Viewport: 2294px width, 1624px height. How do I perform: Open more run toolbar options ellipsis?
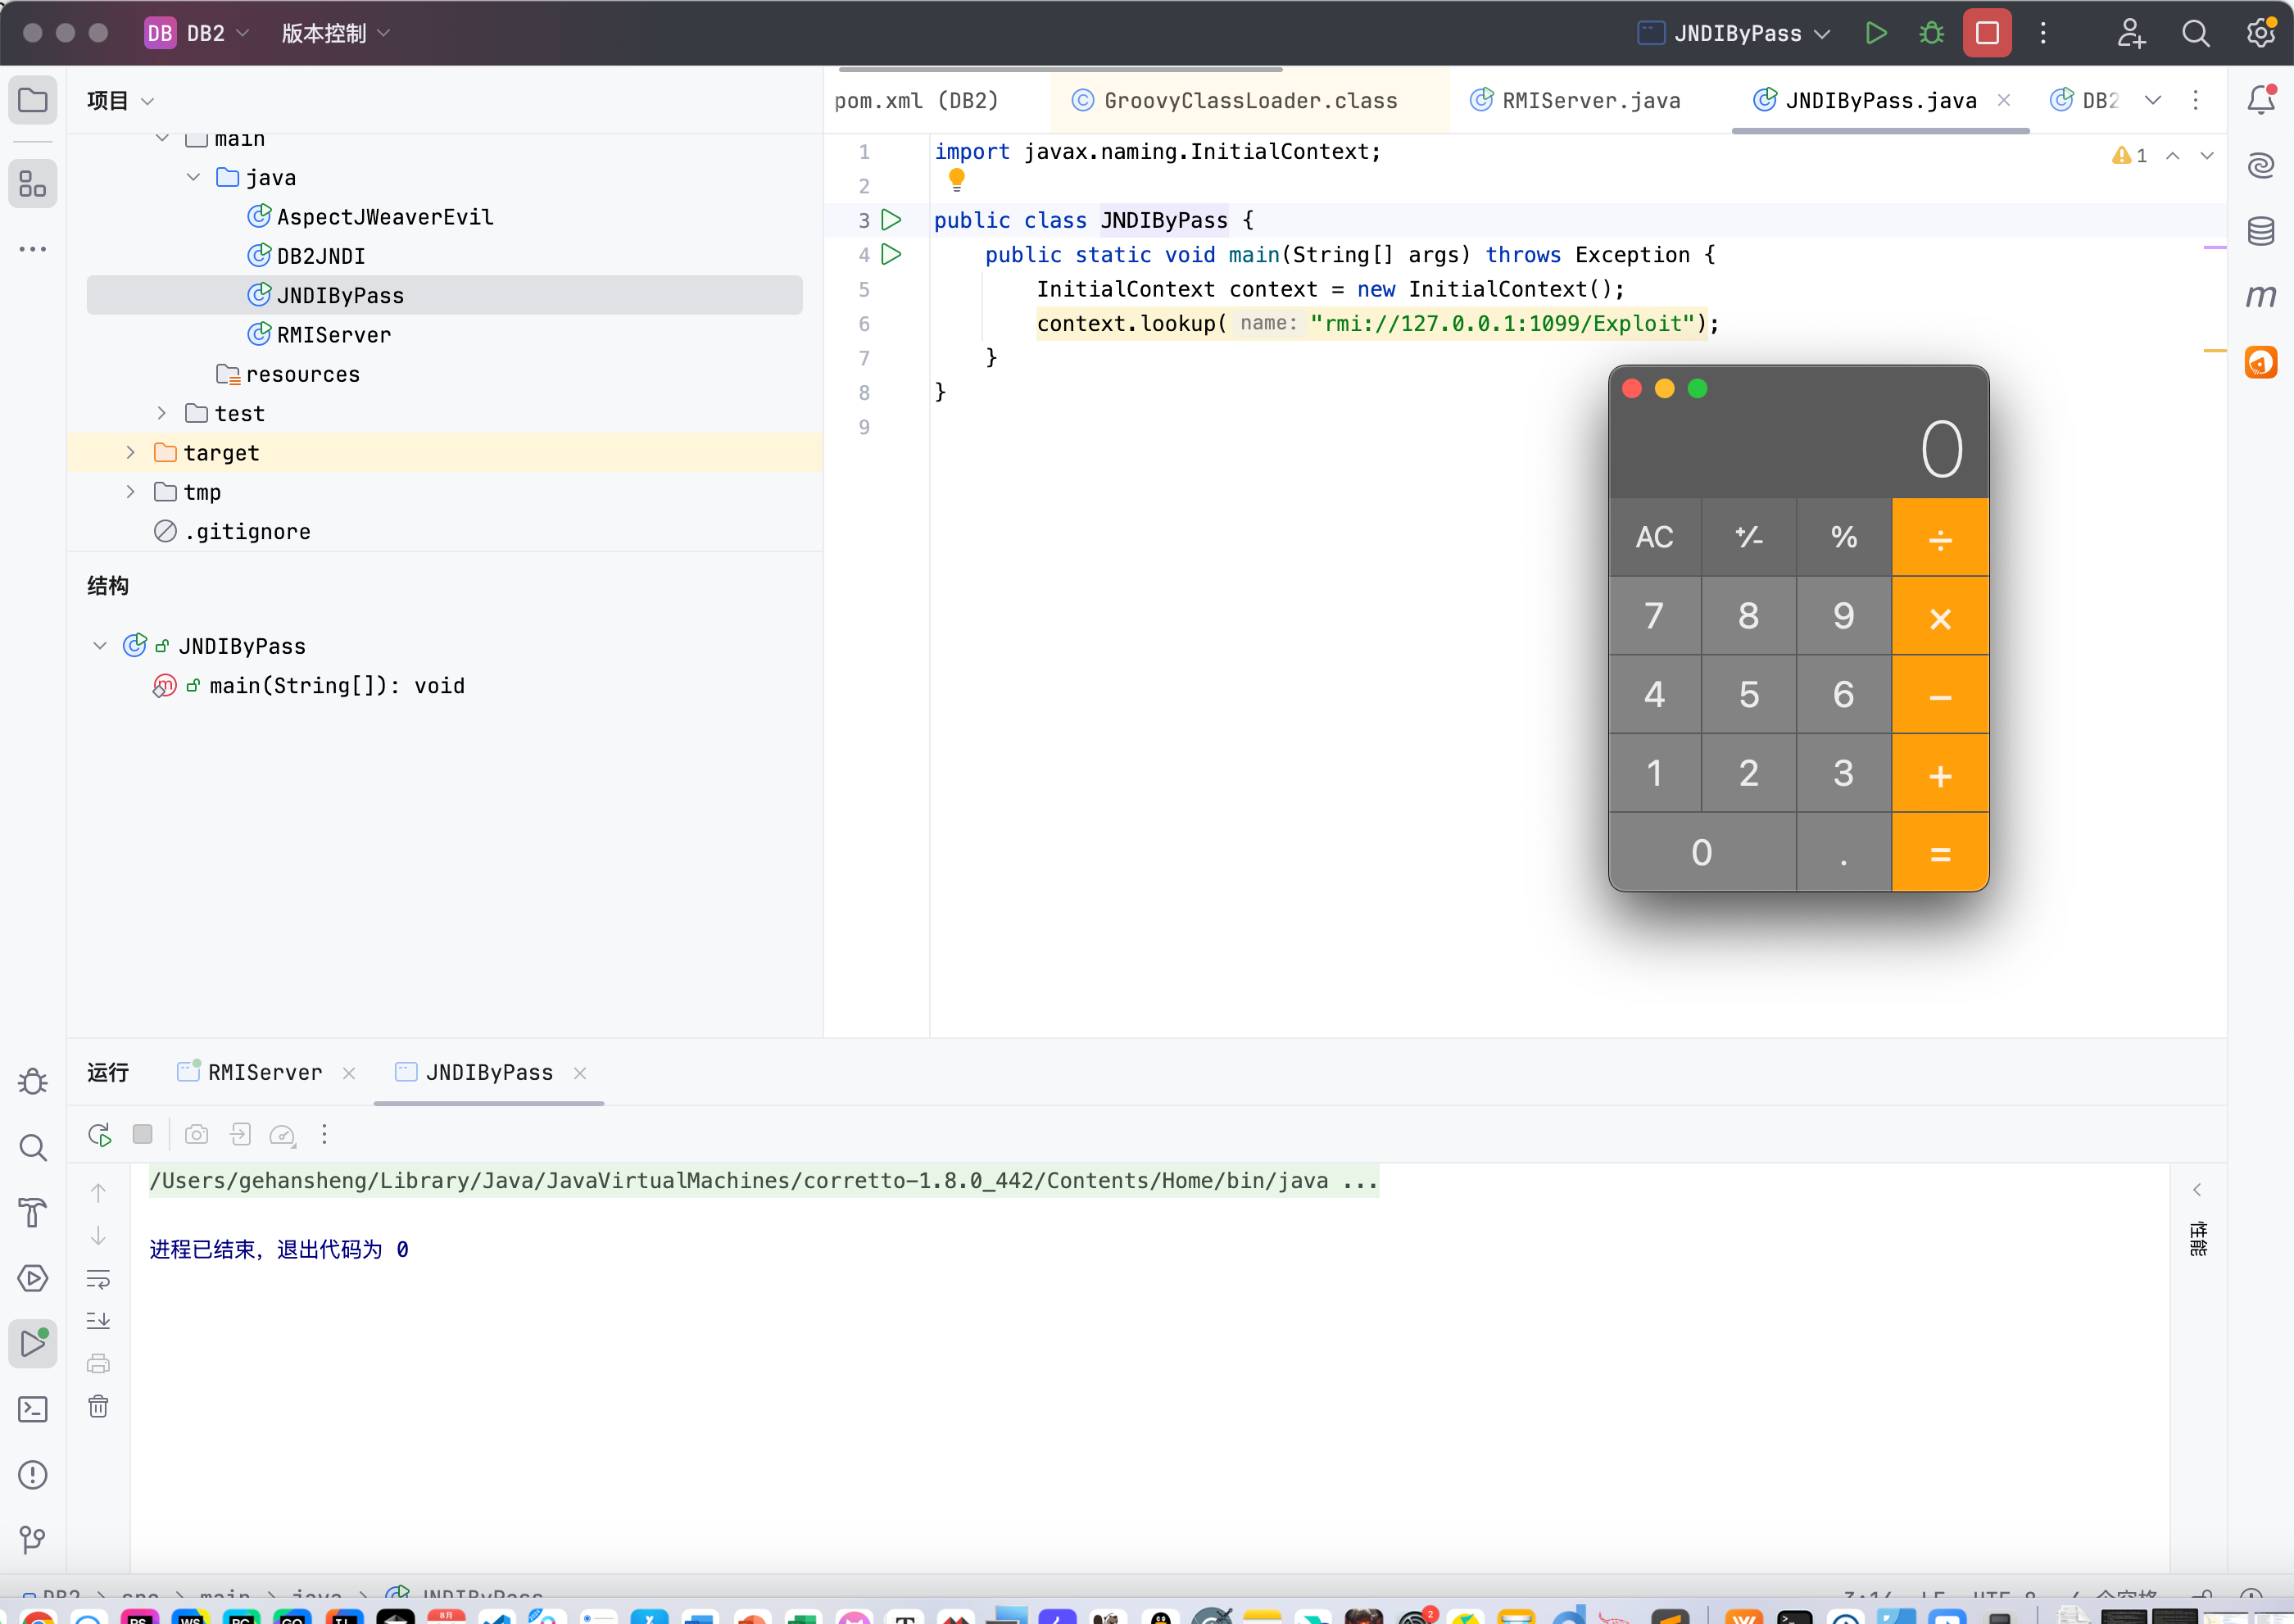(x=324, y=1134)
